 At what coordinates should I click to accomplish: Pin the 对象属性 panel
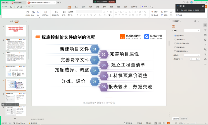coord(195,21)
